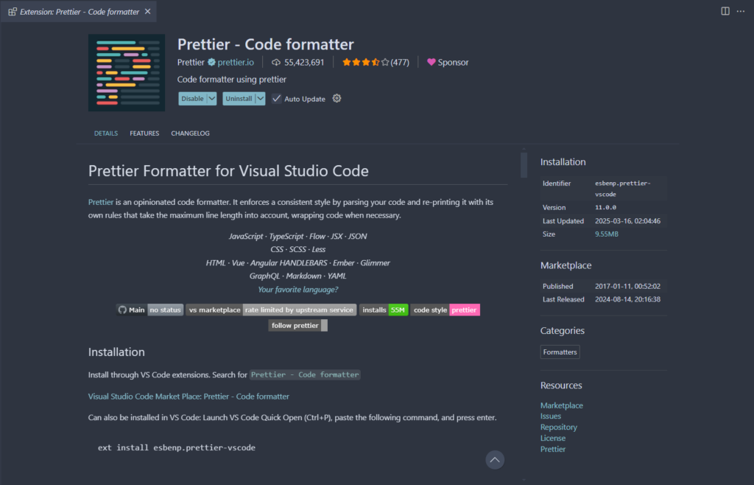Click the Sponsor heart icon
Screen dimensions: 754x485
(431, 62)
